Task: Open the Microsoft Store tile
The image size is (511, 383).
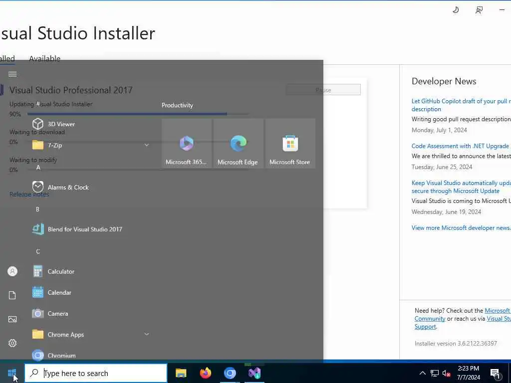Action: (290, 144)
